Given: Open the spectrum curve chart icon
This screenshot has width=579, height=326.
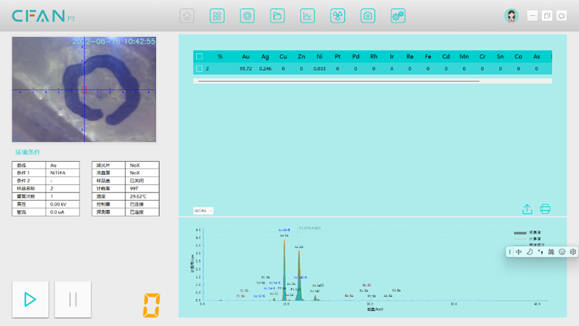Looking at the screenshot, I should pos(307,16).
